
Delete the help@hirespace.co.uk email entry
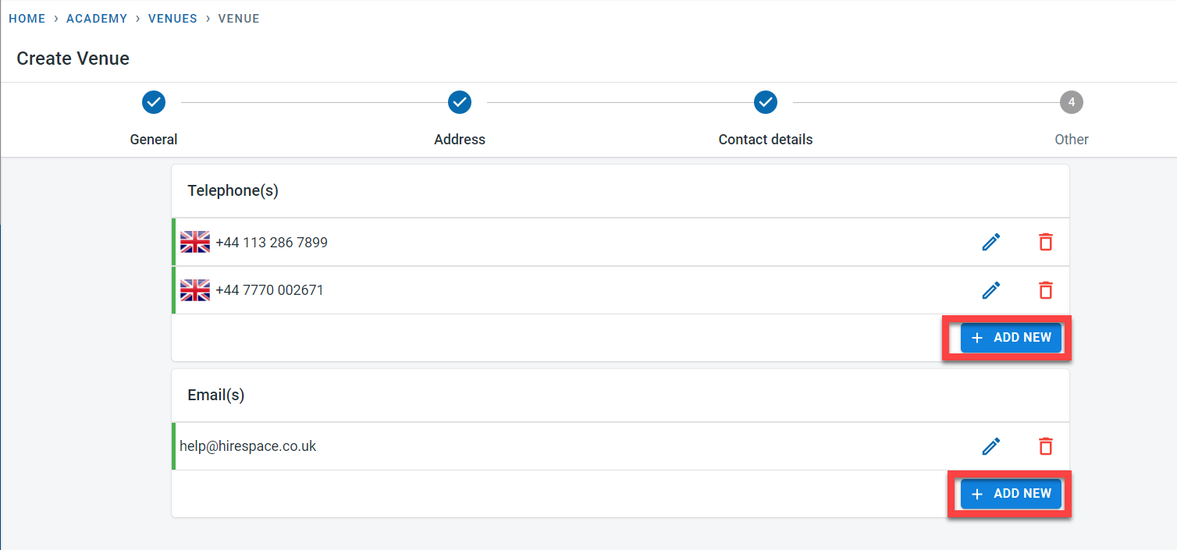(1045, 446)
